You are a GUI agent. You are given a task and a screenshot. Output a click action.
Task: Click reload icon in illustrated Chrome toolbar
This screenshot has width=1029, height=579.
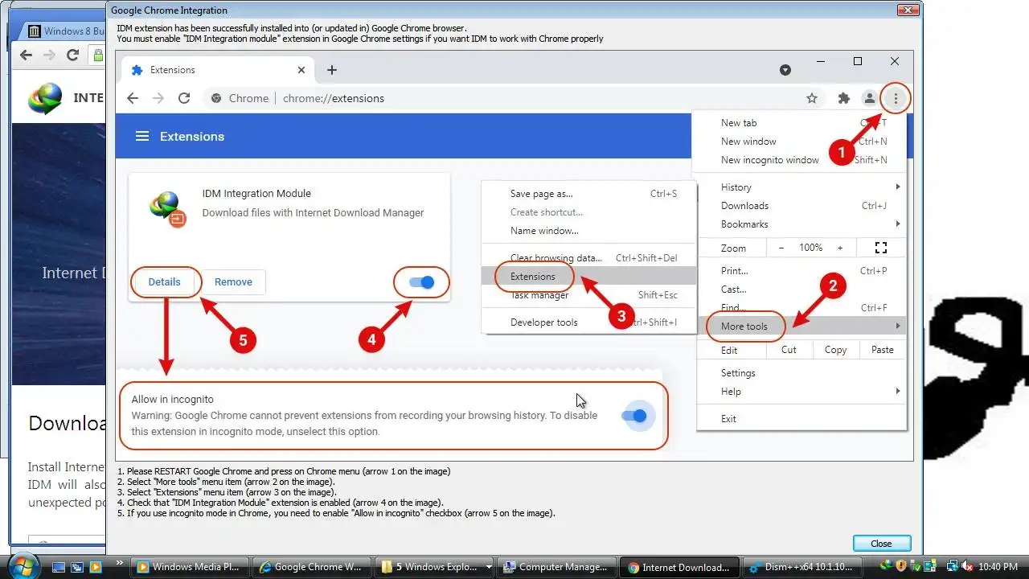point(184,98)
